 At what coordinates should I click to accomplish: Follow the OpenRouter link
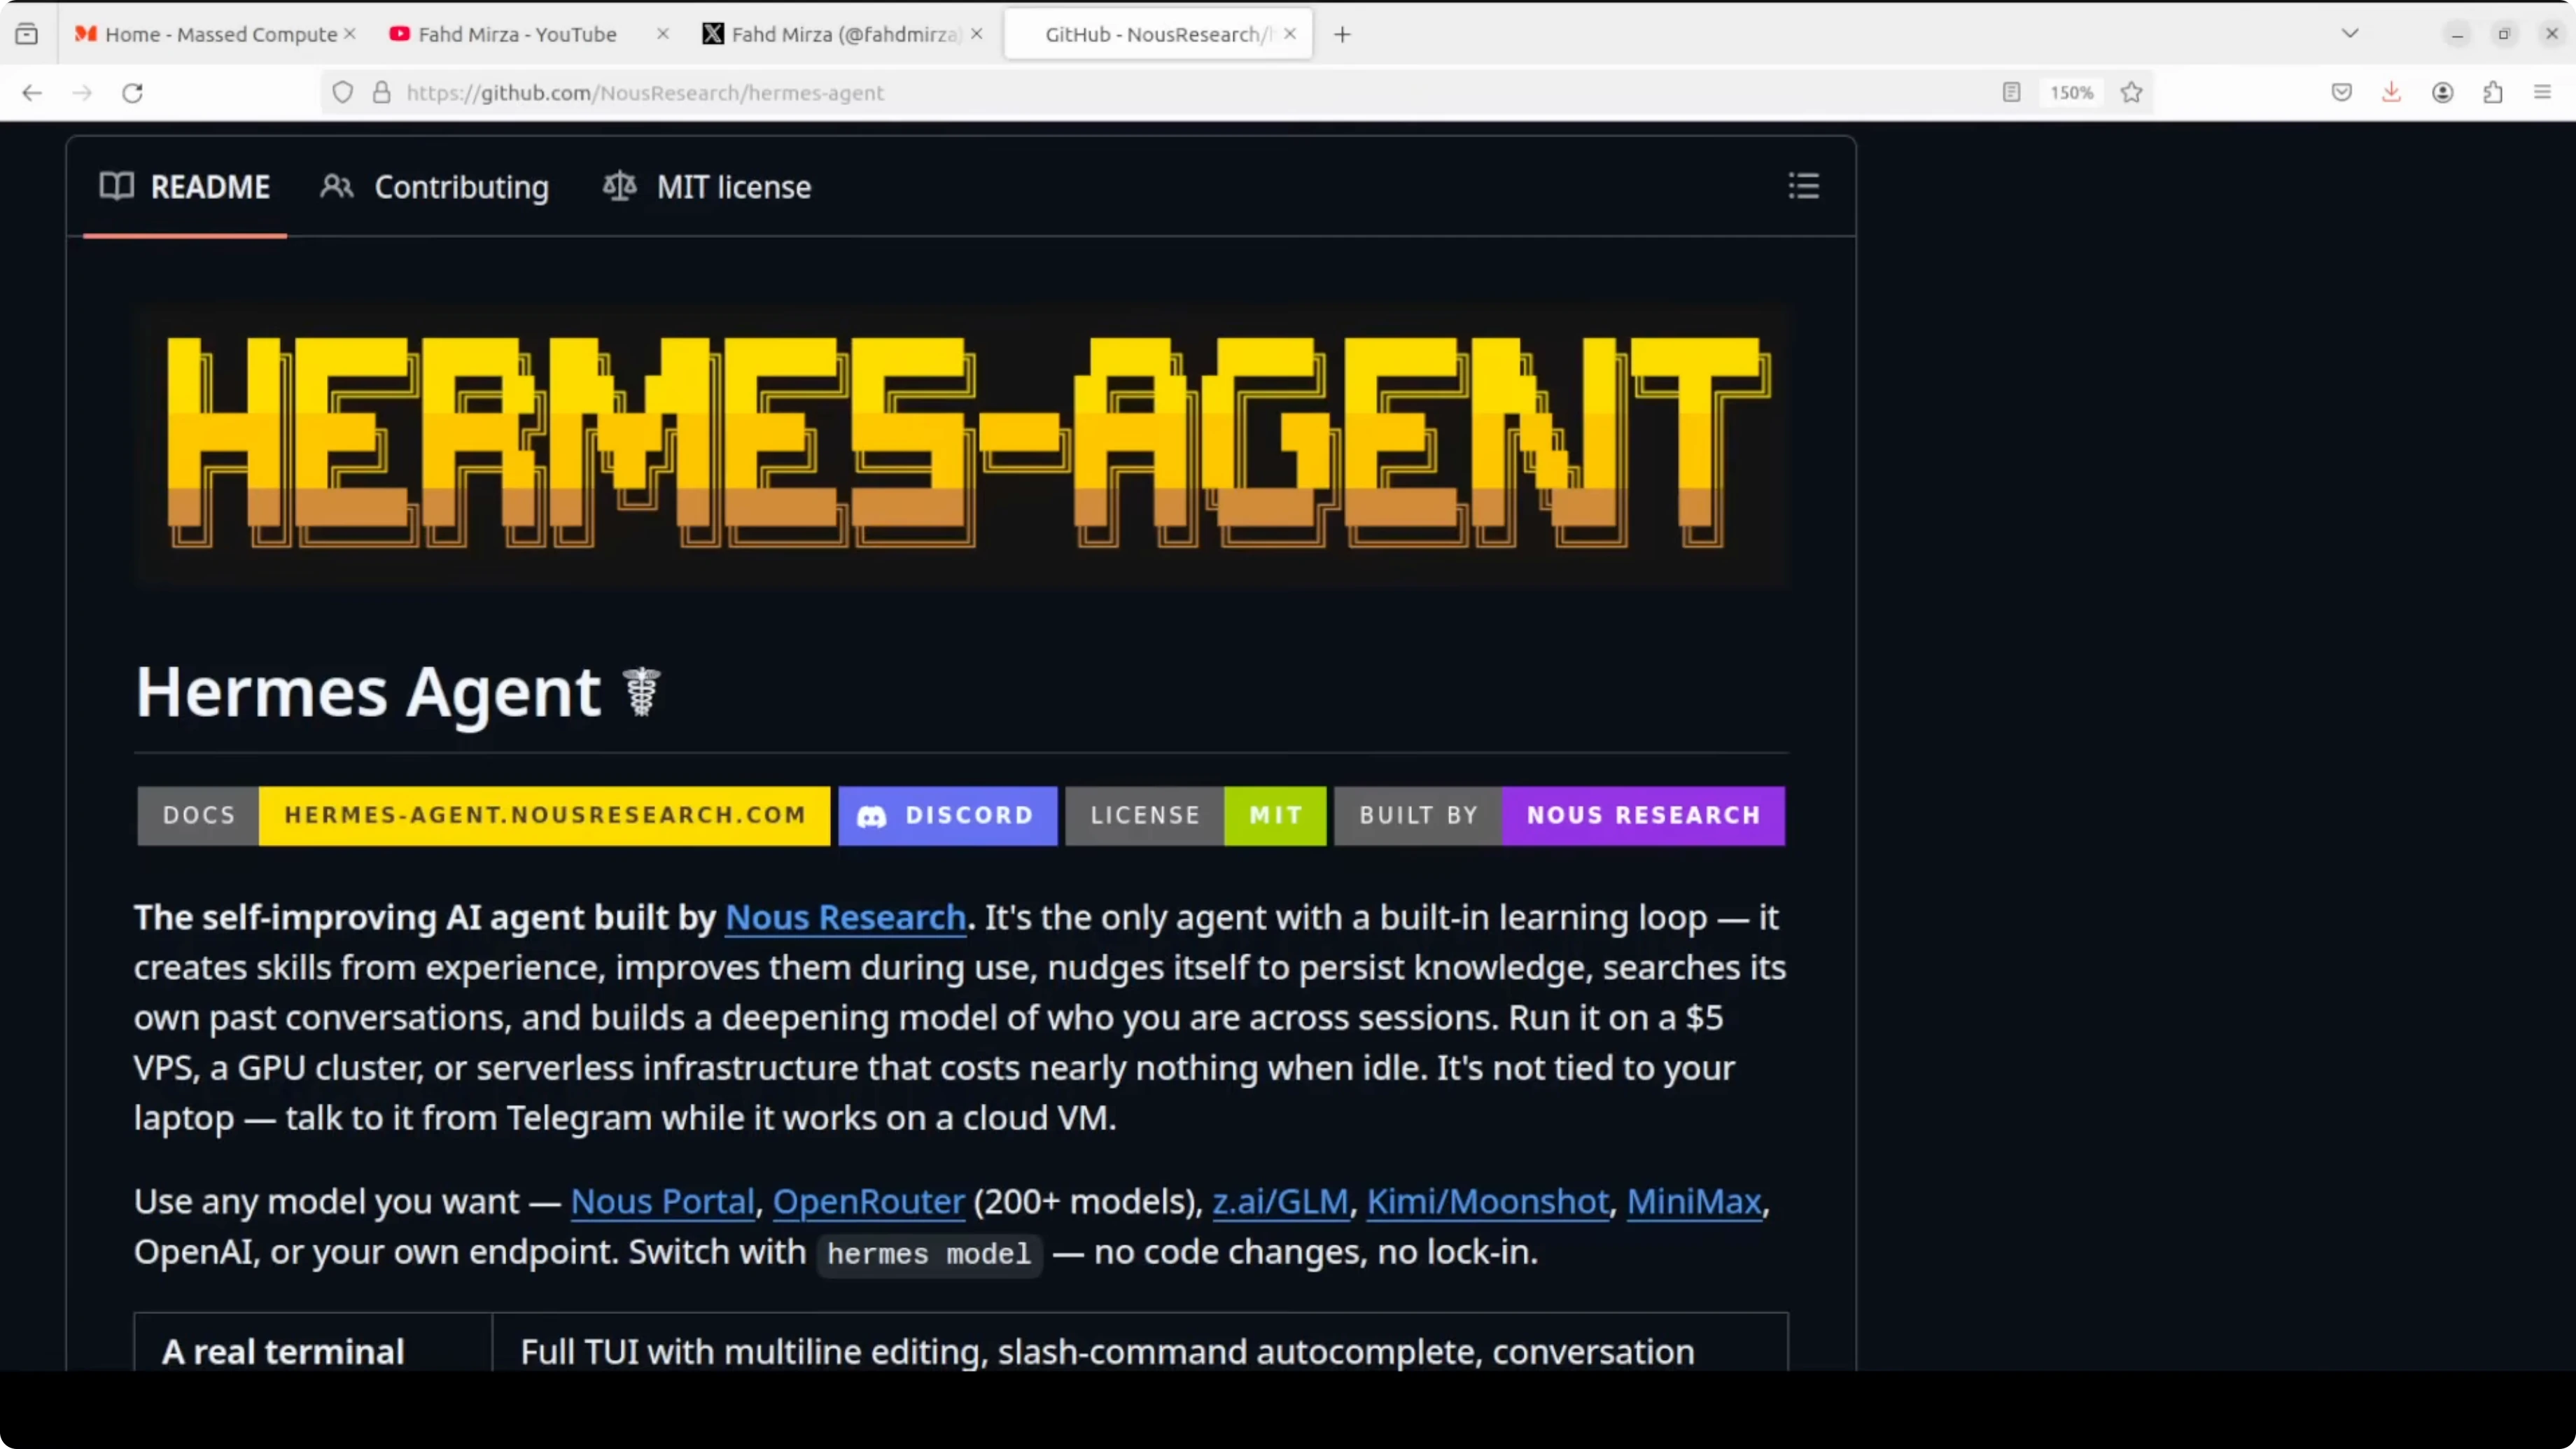pos(868,1201)
